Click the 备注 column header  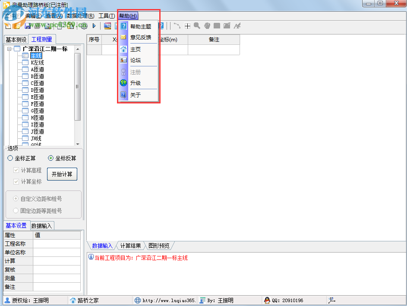214,40
